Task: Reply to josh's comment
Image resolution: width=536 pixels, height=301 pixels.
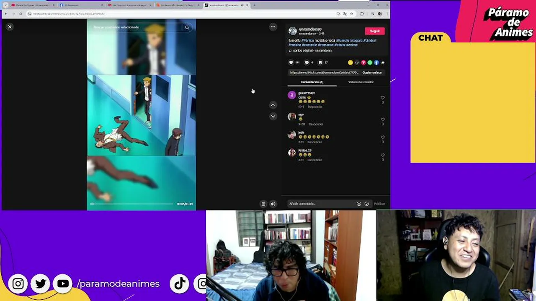Action: point(314,142)
